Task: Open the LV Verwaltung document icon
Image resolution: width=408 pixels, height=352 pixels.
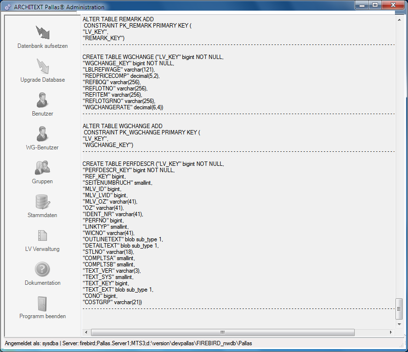Action: (x=43, y=235)
